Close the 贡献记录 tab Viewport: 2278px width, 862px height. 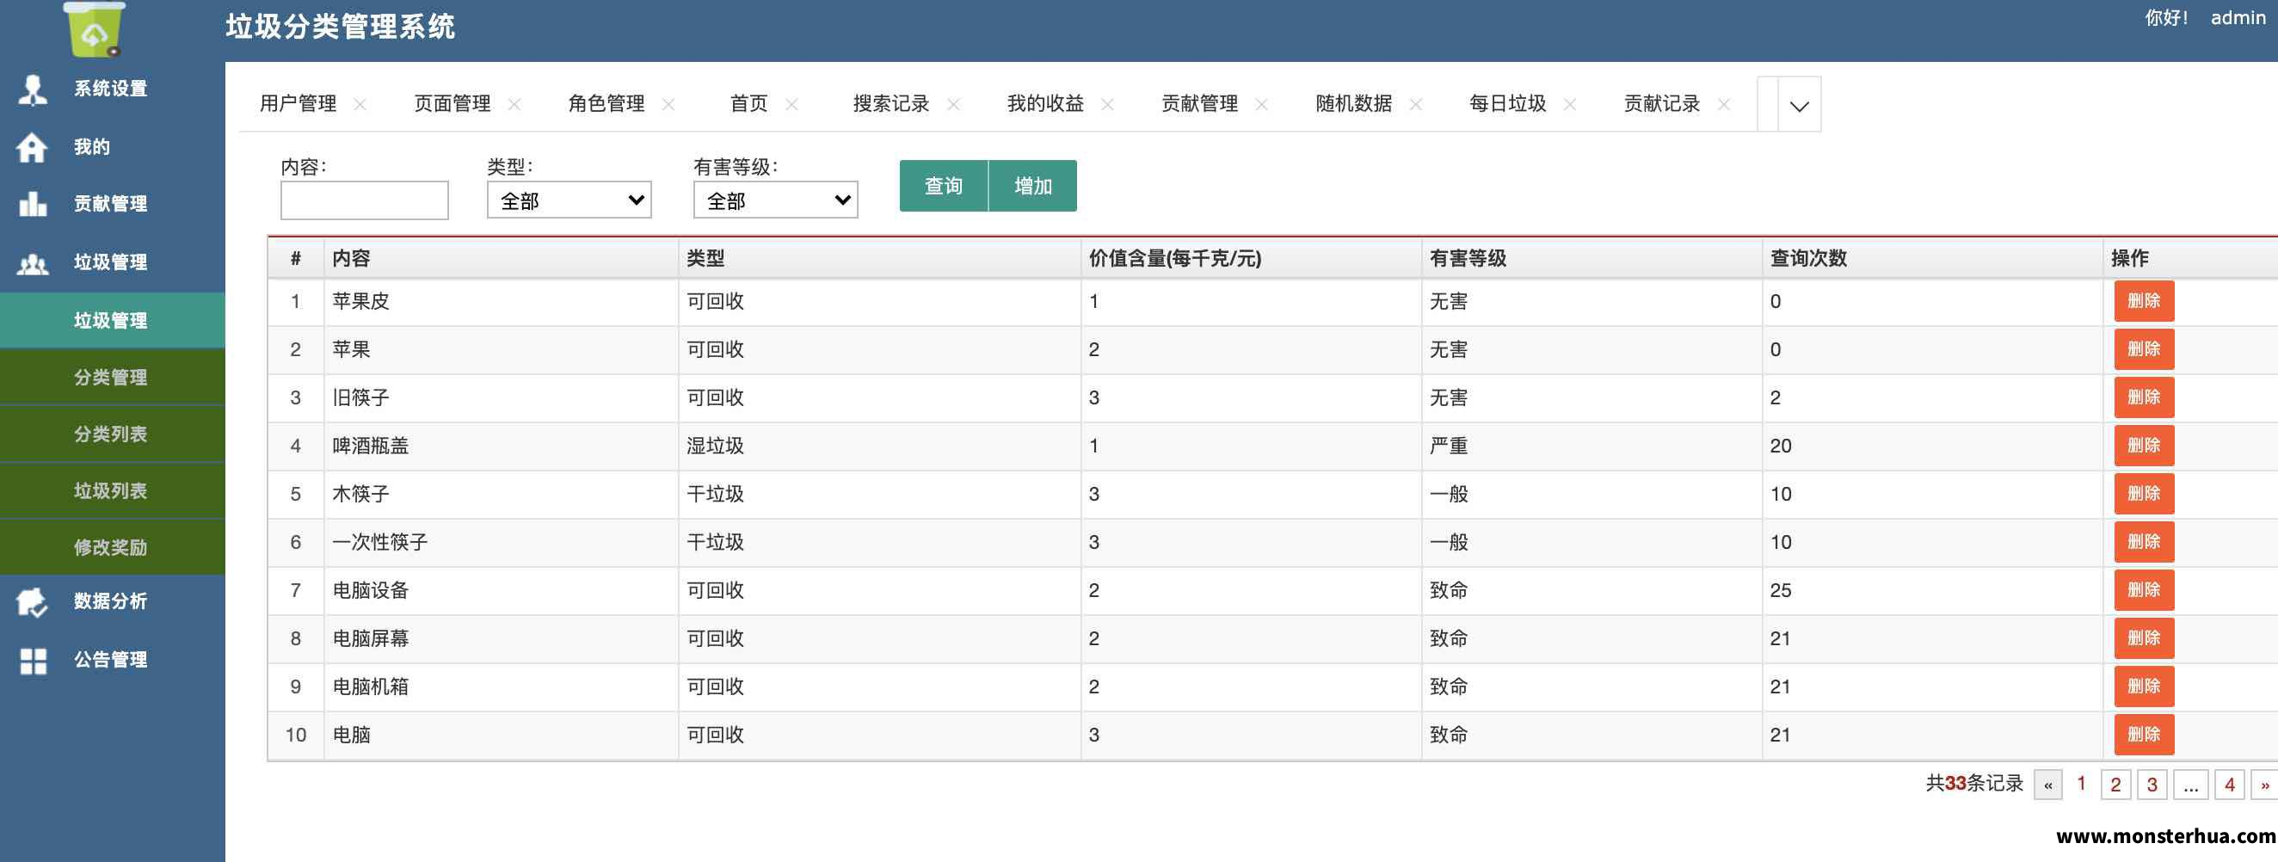(x=1723, y=104)
